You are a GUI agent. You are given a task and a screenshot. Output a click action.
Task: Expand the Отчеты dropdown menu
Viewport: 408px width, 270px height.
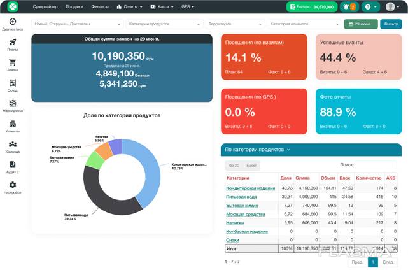click(x=130, y=6)
